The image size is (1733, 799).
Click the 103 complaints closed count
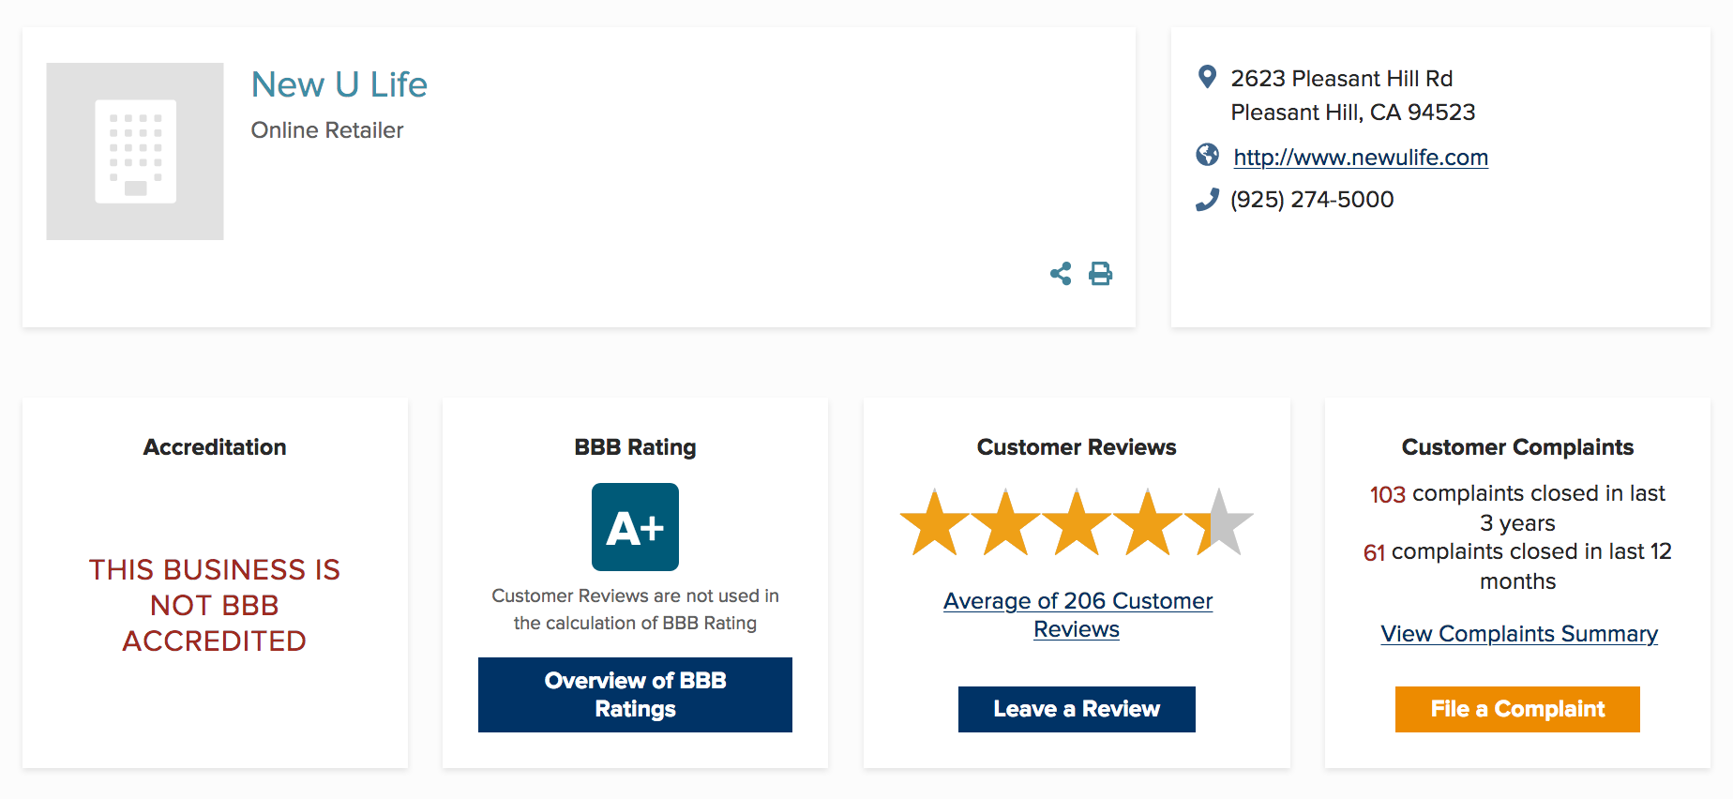[1388, 494]
